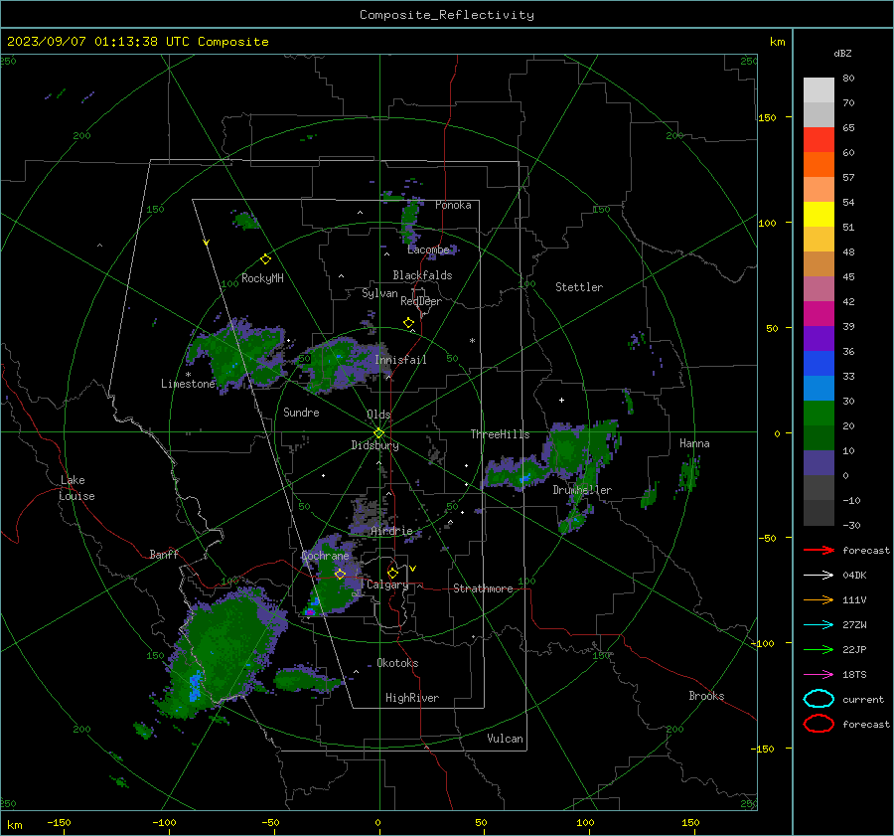Click the Sylvan label
This screenshot has height=836, width=894.
point(379,293)
